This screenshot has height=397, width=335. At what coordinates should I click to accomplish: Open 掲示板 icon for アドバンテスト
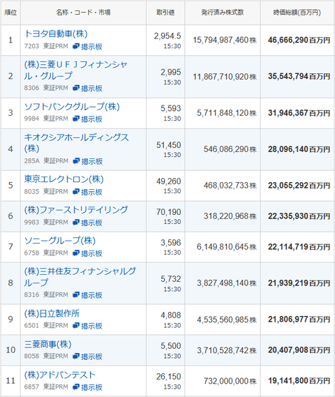click(87, 387)
